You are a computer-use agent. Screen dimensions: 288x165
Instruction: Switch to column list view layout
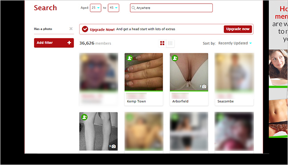(170, 43)
